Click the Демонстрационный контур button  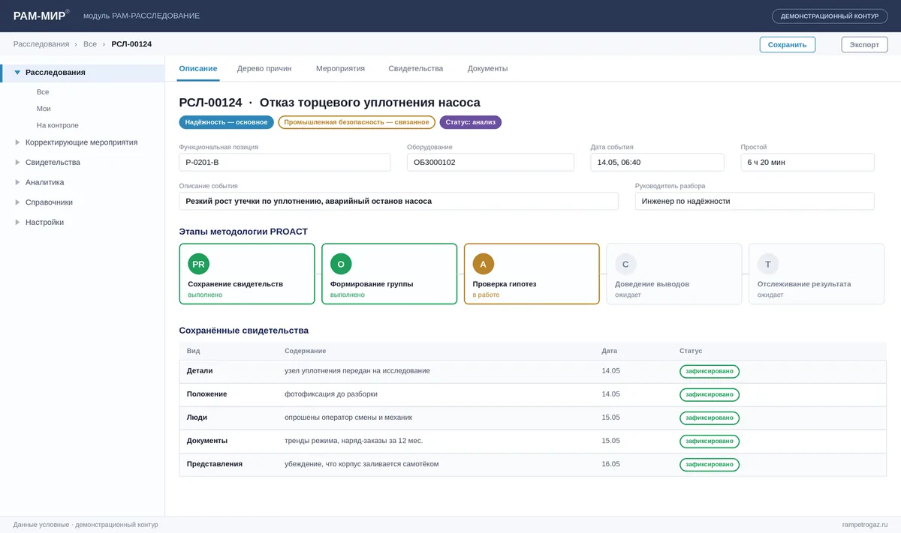[829, 16]
